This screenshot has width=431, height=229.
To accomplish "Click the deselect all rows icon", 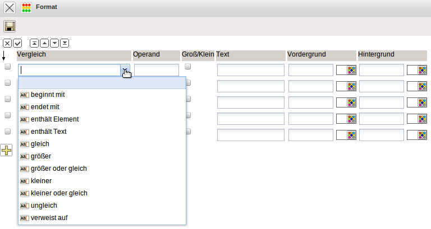I will coord(7,43).
